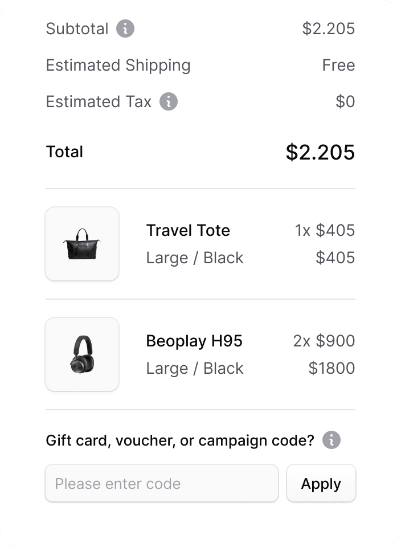Click the gift card, voucher question text
The height and width of the screenshot is (547, 401).
180,440
